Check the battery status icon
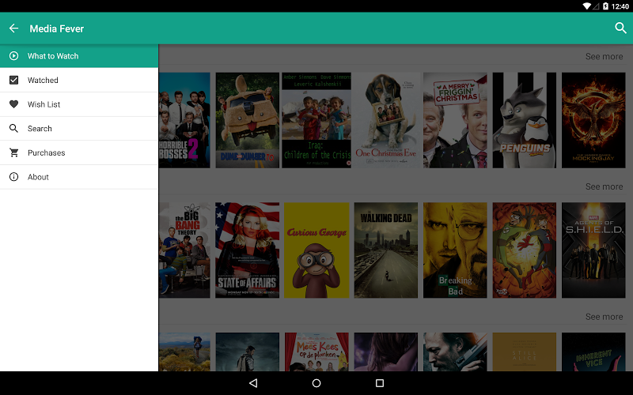Screen dimensions: 633x395 (x=605, y=6)
